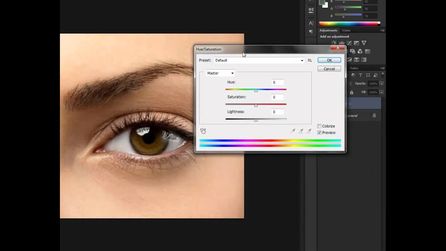Pick the first eyedropper in Hue/Saturation dialog

[293, 131]
